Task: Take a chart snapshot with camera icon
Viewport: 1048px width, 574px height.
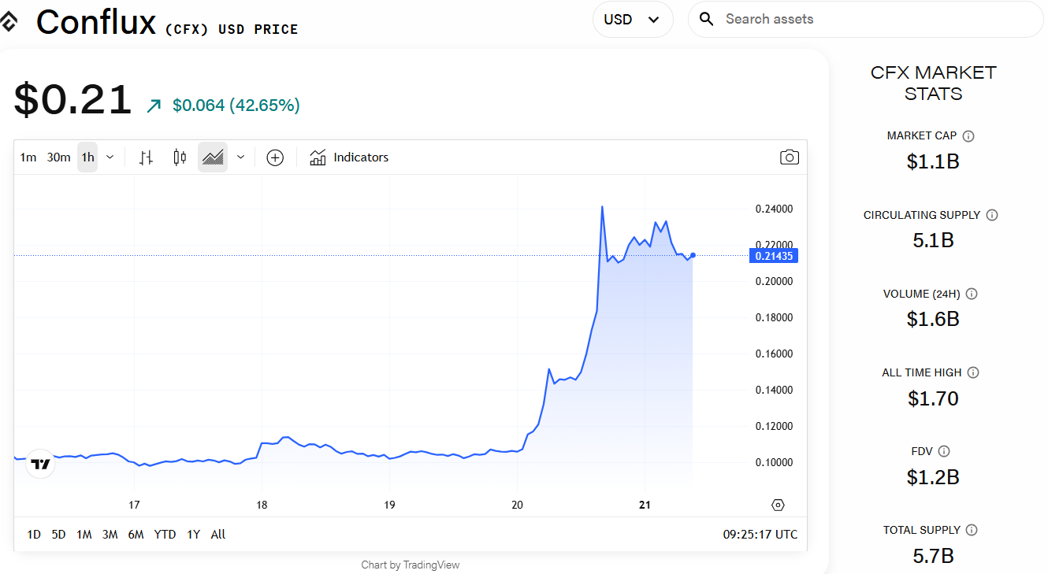Action: (789, 157)
